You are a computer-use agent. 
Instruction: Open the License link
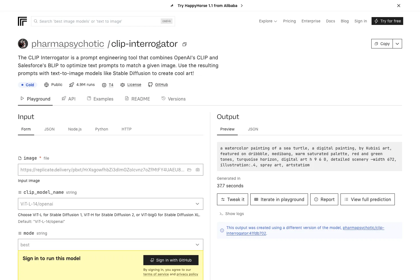click(134, 85)
